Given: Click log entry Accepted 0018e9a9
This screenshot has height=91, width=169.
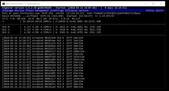Looking at the screenshot, I should pos(44,76).
